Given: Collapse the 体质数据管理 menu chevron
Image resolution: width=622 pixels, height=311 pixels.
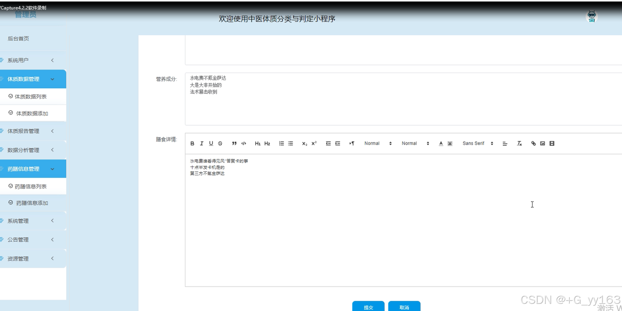Looking at the screenshot, I should [x=52, y=79].
